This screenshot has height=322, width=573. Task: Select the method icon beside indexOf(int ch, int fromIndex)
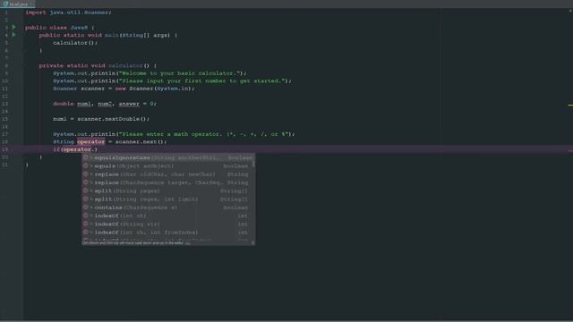pos(86,233)
